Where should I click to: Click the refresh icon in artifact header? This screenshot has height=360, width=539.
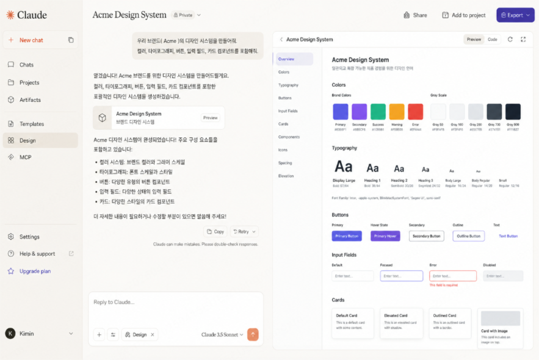[x=510, y=40]
